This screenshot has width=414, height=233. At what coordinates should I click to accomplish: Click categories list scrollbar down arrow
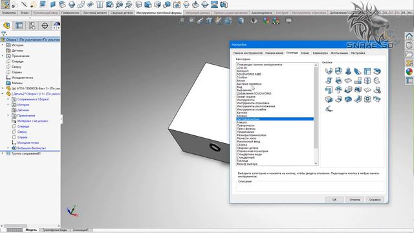click(316, 164)
